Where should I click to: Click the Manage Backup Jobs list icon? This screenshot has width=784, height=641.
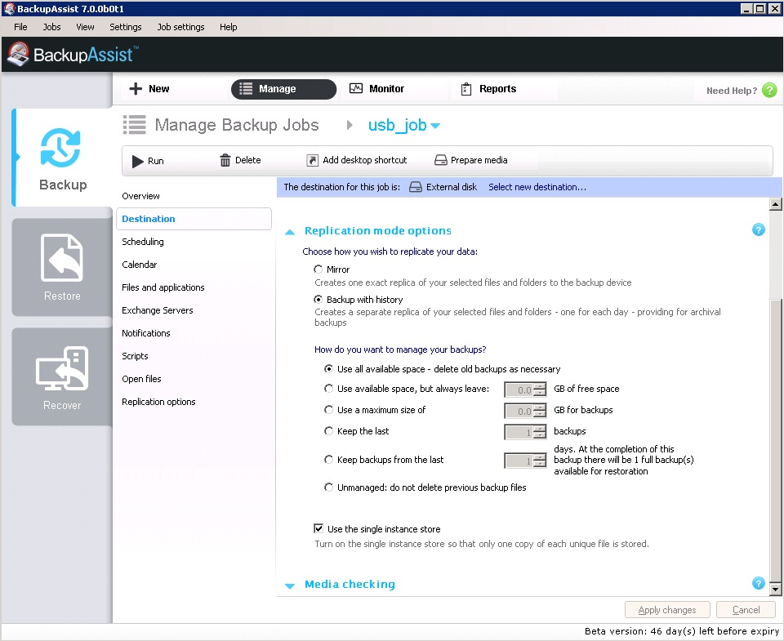click(x=135, y=125)
